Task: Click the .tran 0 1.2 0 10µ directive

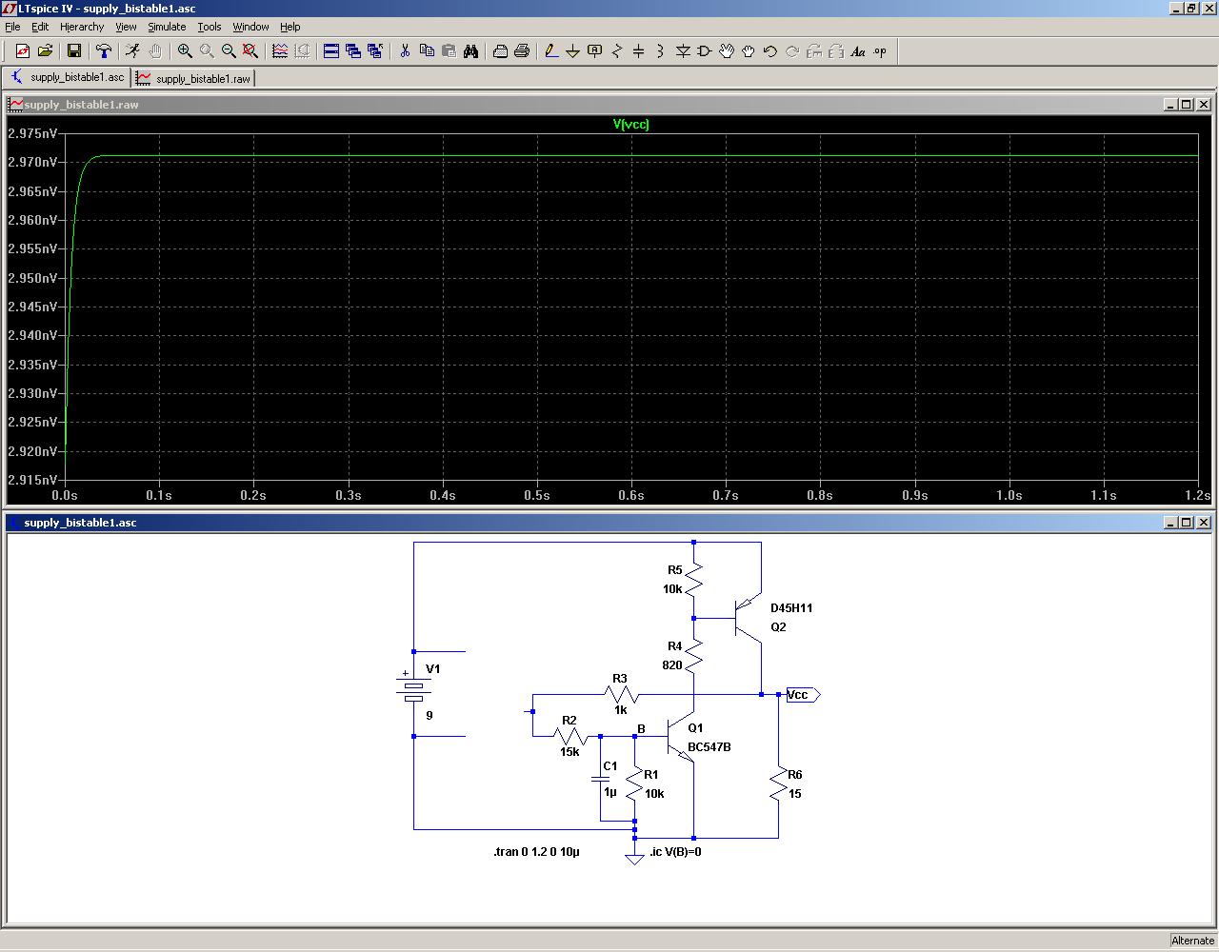Action: click(536, 852)
